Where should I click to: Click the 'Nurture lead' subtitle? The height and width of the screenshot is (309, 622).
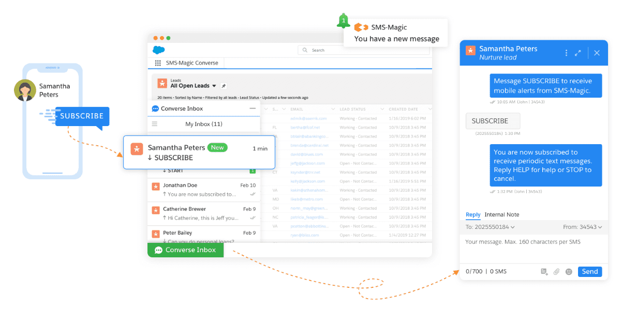498,57
